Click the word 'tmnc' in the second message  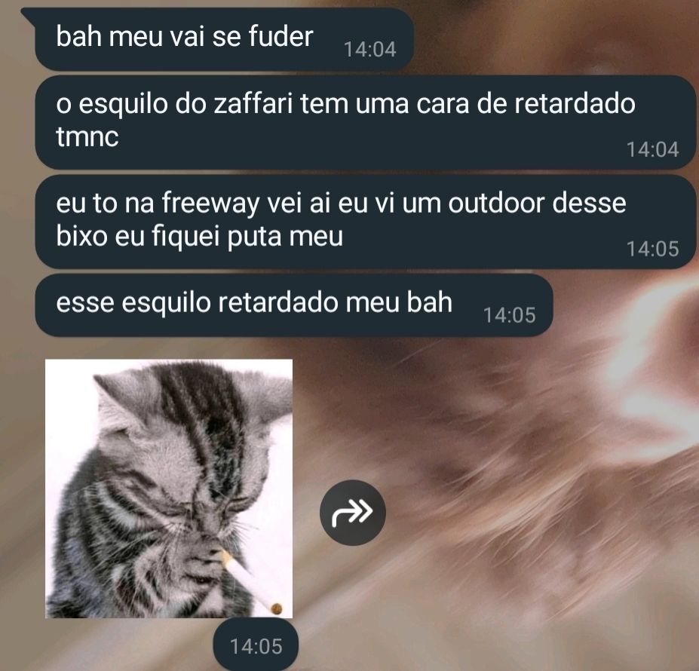click(x=87, y=137)
